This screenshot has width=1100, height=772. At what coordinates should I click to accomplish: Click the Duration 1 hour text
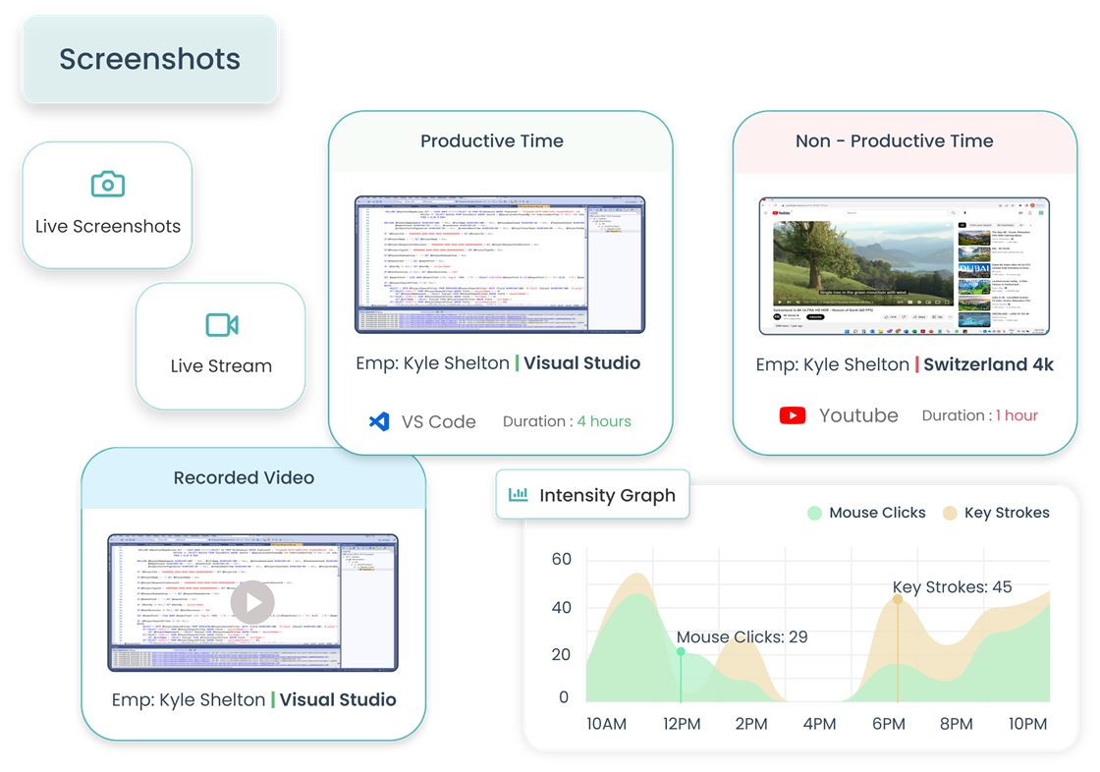click(x=980, y=415)
